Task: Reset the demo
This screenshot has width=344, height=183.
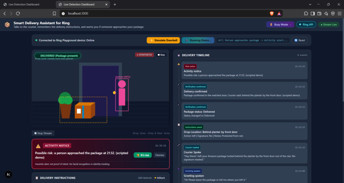Action: 300,40
